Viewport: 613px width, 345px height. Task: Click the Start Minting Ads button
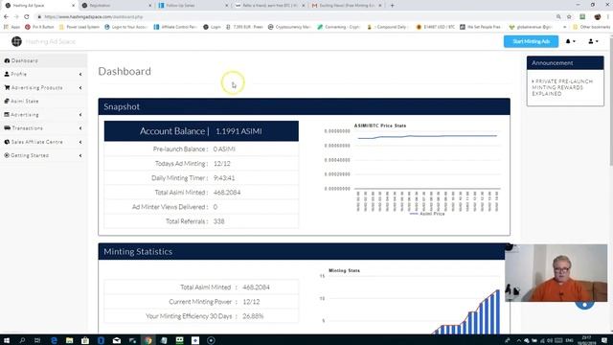tap(531, 41)
